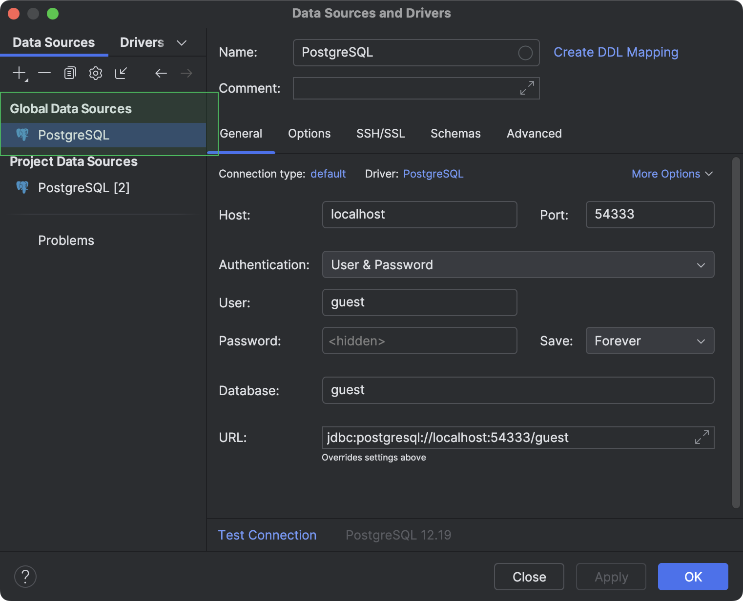Click the Test Connection link

(267, 535)
